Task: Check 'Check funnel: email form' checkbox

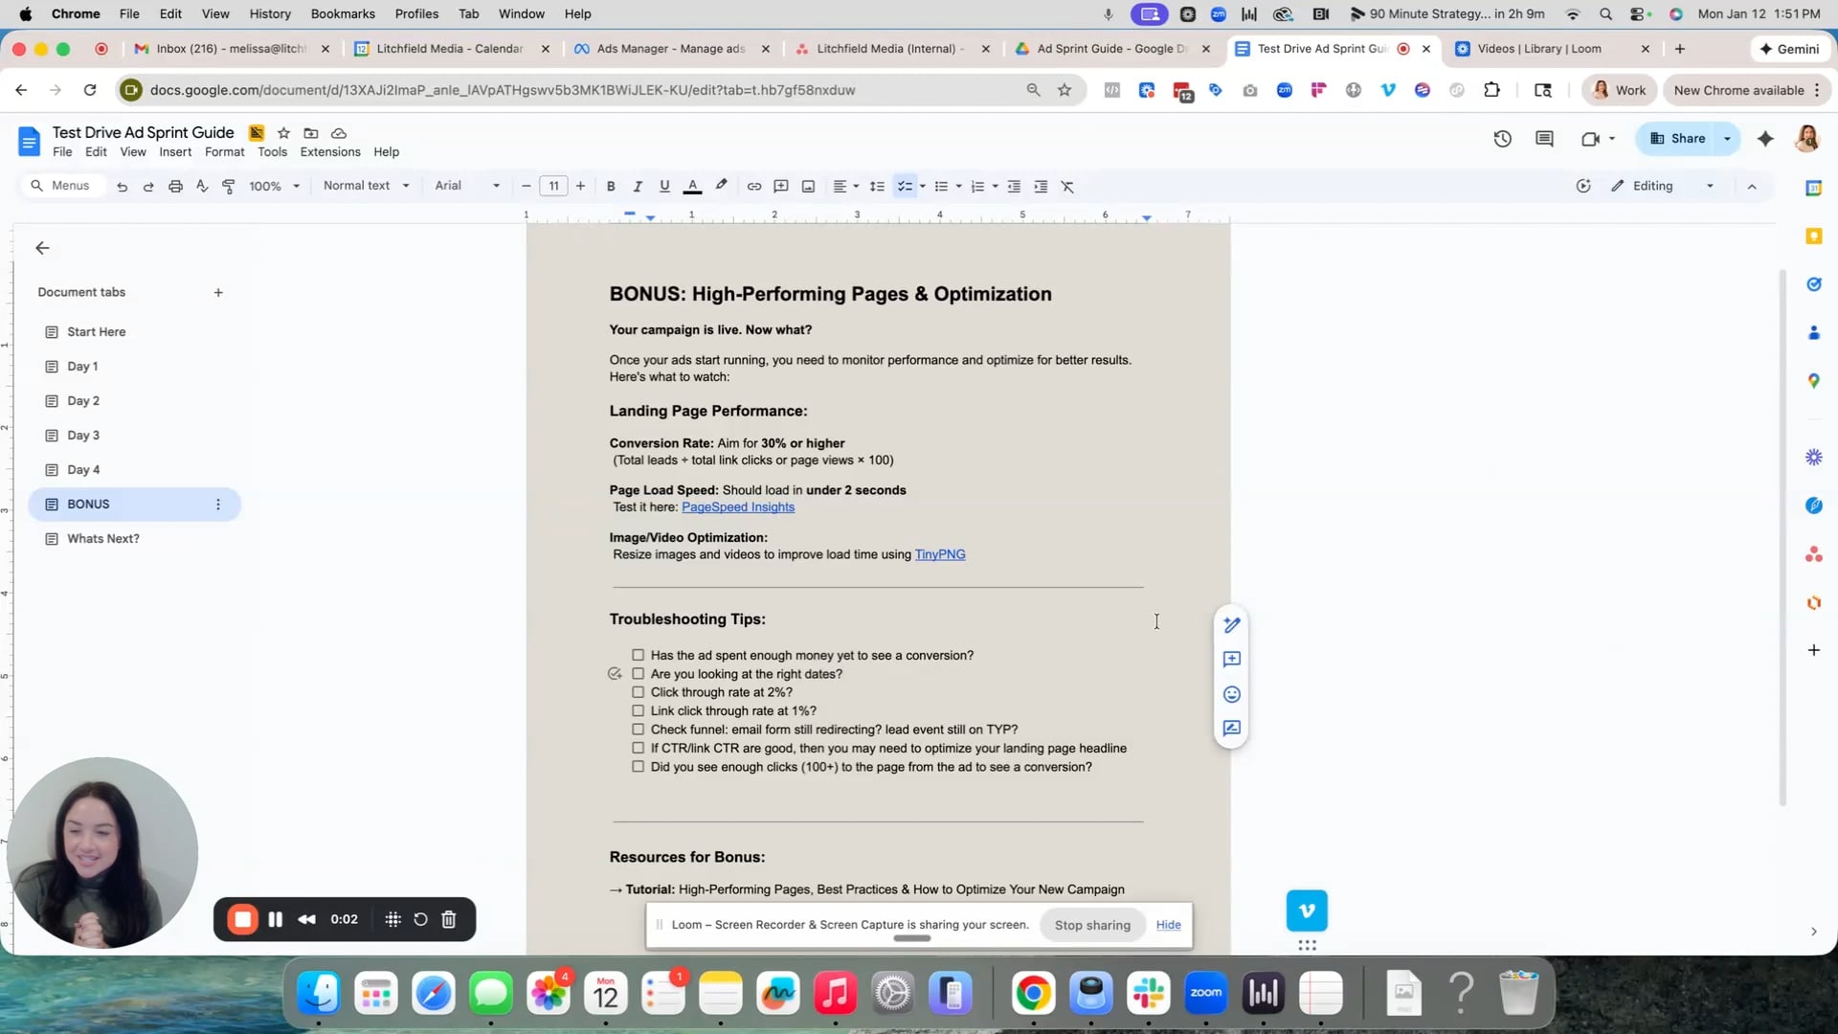Action: click(x=638, y=730)
